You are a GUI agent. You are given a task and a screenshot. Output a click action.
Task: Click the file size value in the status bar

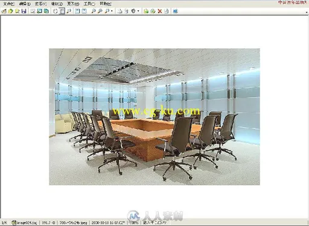click(48, 223)
